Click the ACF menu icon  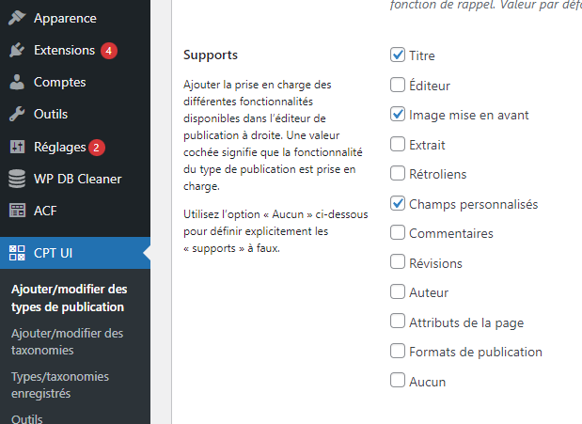click(x=17, y=211)
